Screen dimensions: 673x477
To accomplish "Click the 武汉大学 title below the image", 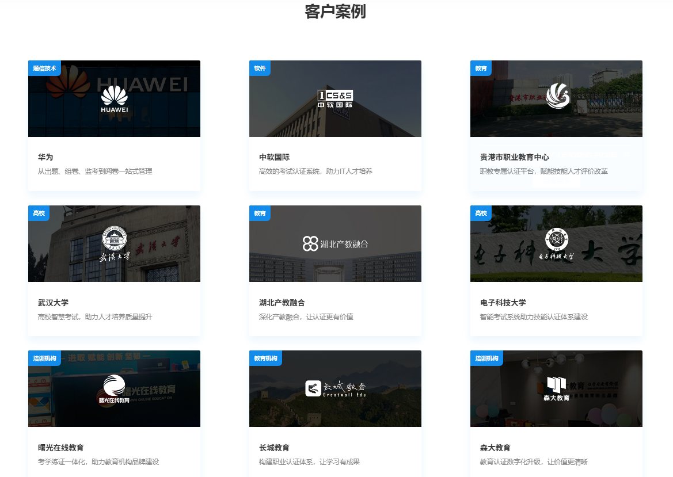I will click(x=53, y=303).
